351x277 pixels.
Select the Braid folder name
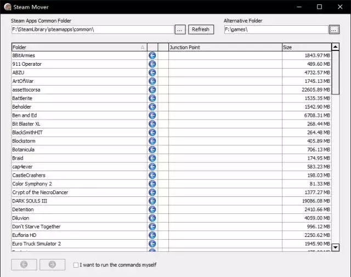tap(18, 158)
